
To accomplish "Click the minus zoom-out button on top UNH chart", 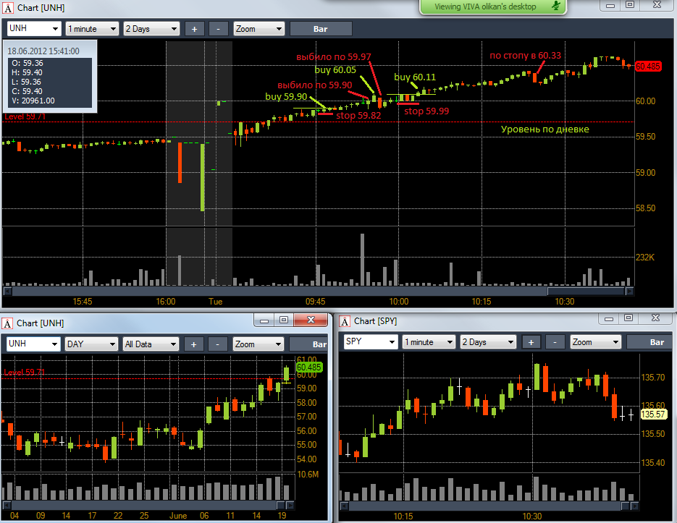I will click(218, 29).
